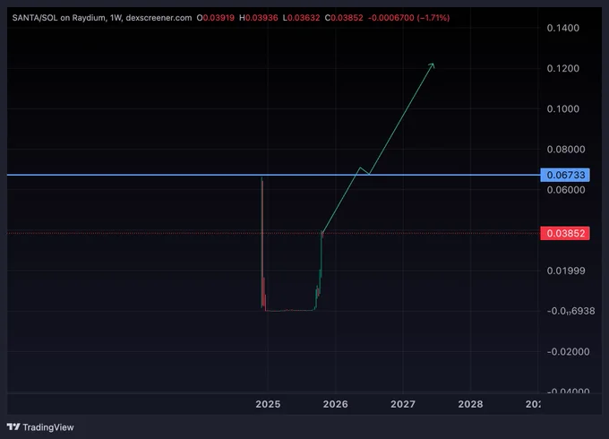Click the high value H0.03936

(259, 18)
